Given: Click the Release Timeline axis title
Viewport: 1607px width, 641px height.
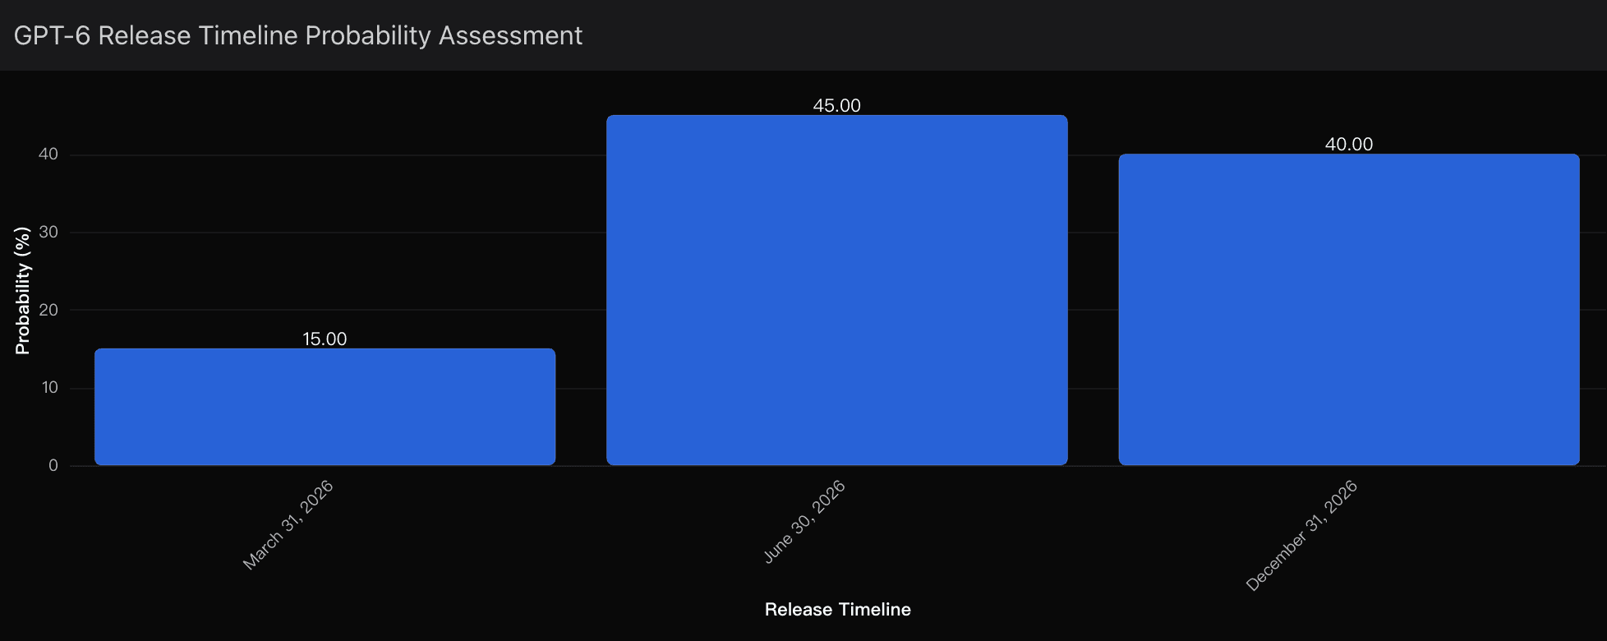Looking at the screenshot, I should (x=837, y=609).
